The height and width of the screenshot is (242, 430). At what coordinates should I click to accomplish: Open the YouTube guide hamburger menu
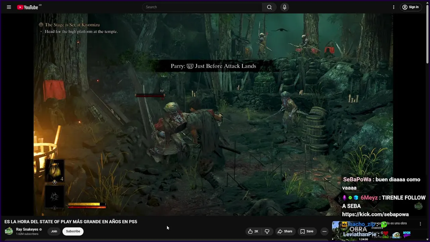pos(9,7)
